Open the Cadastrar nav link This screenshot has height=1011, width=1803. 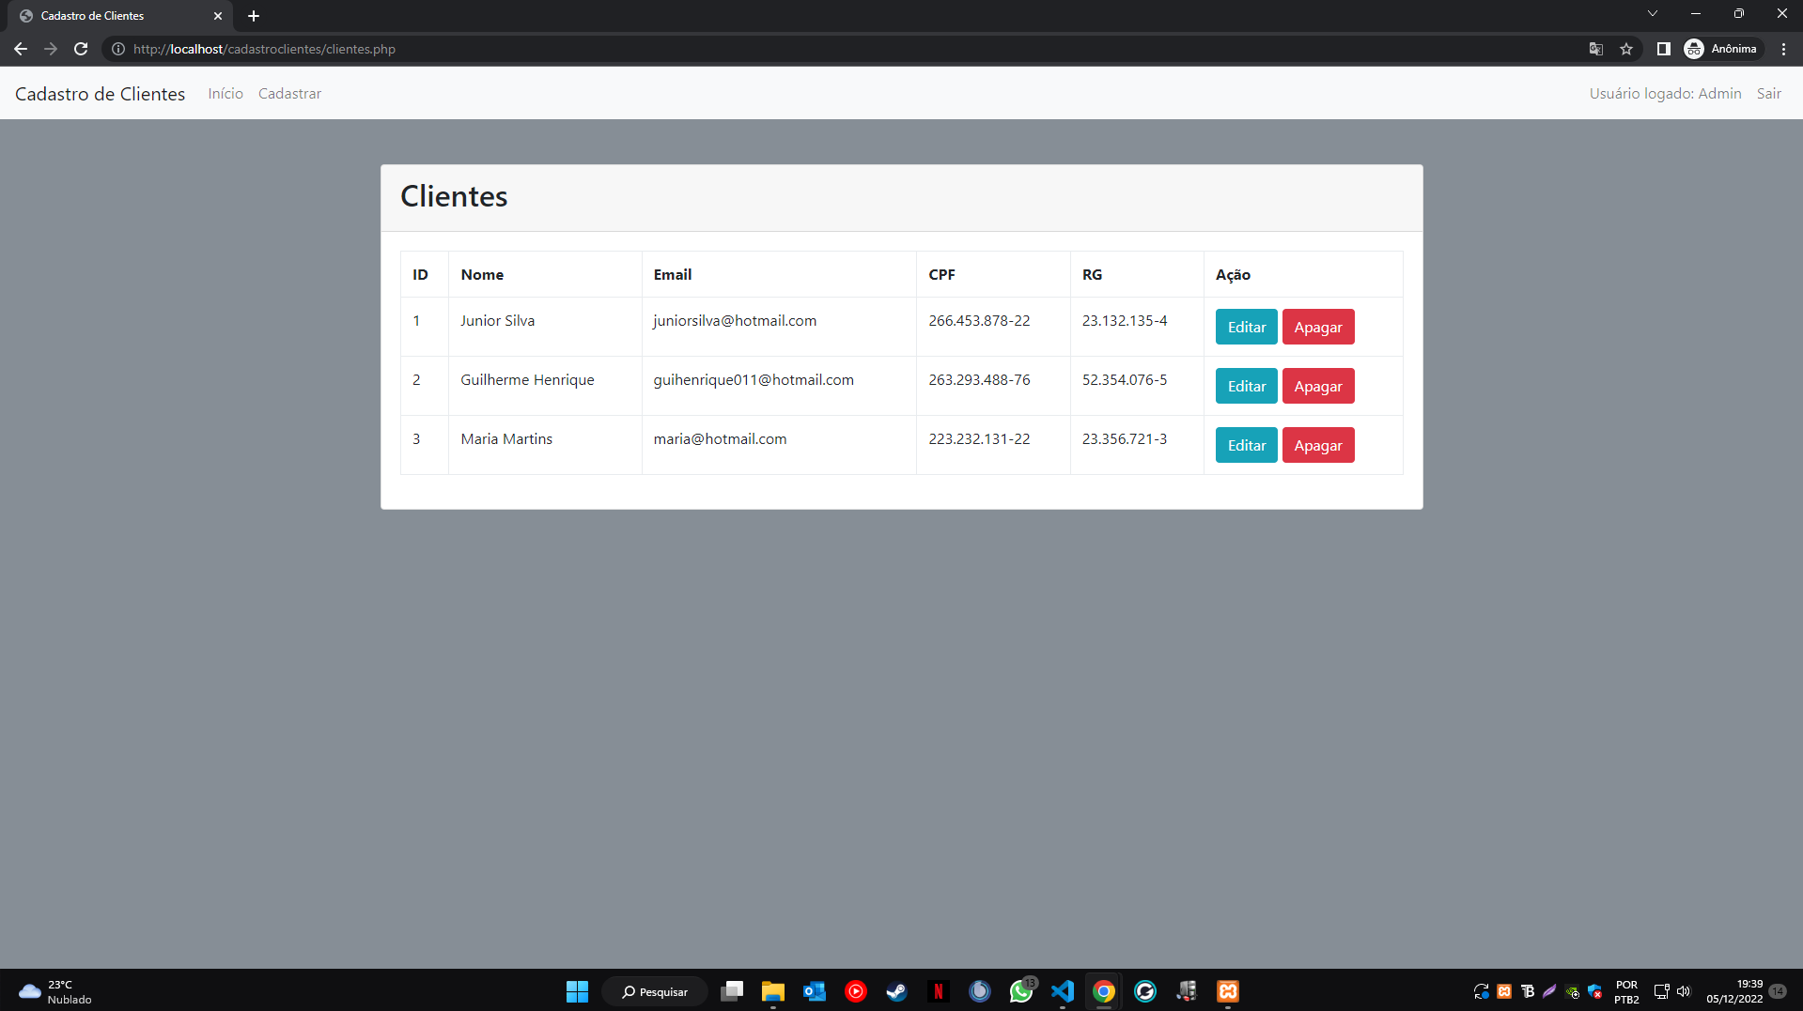pos(289,94)
